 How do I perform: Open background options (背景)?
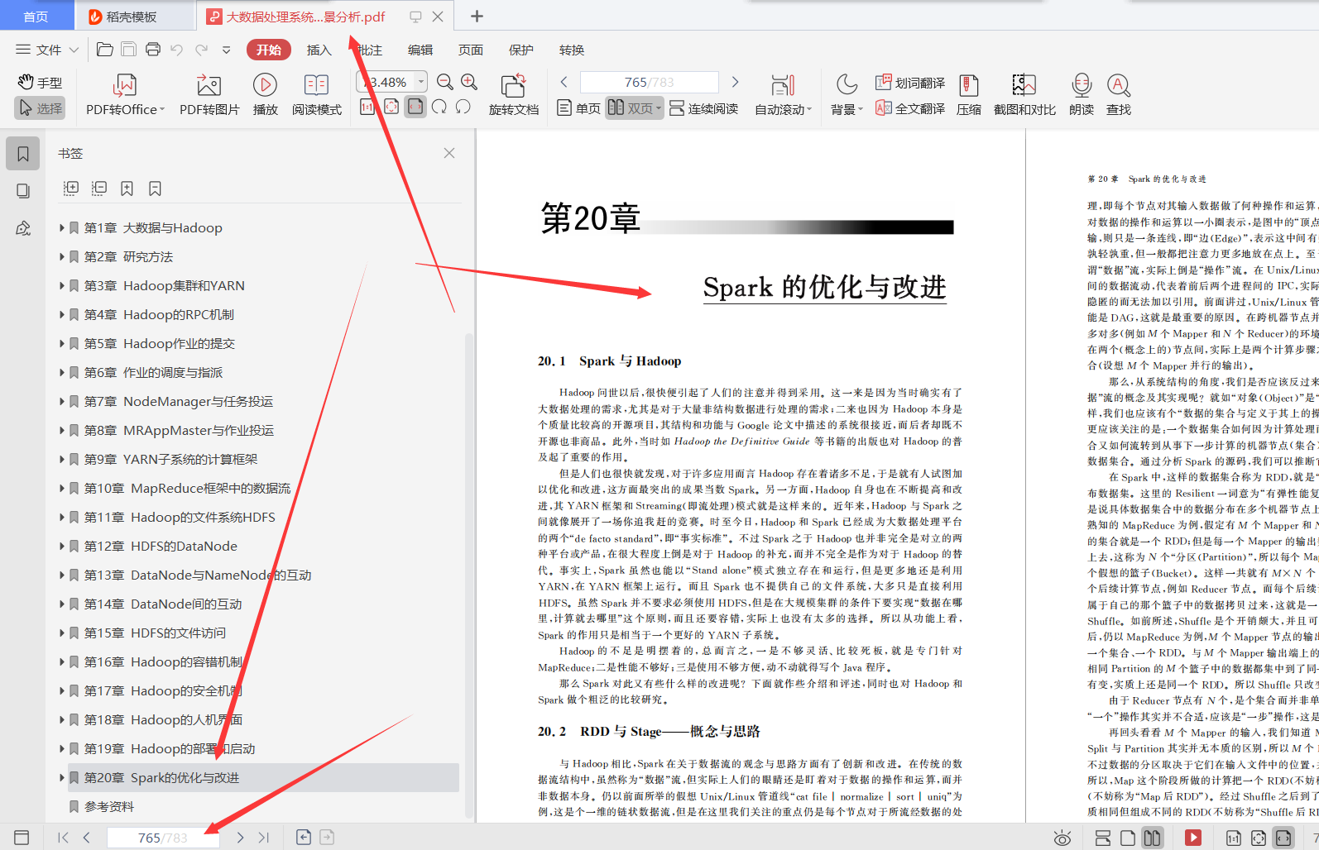847,95
